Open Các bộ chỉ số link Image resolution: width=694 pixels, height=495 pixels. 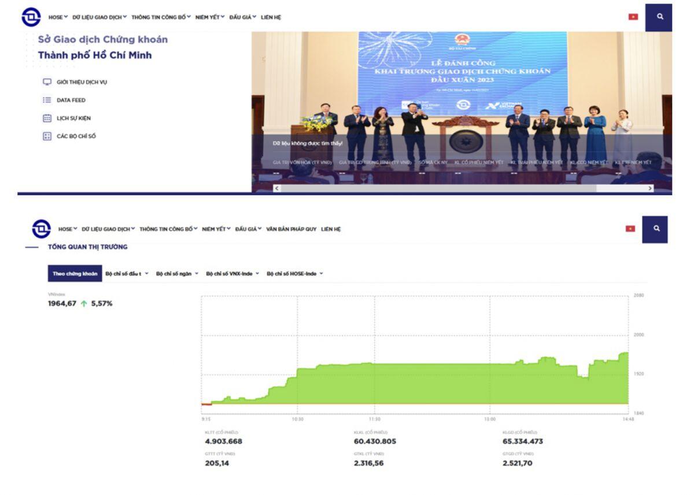(76, 137)
